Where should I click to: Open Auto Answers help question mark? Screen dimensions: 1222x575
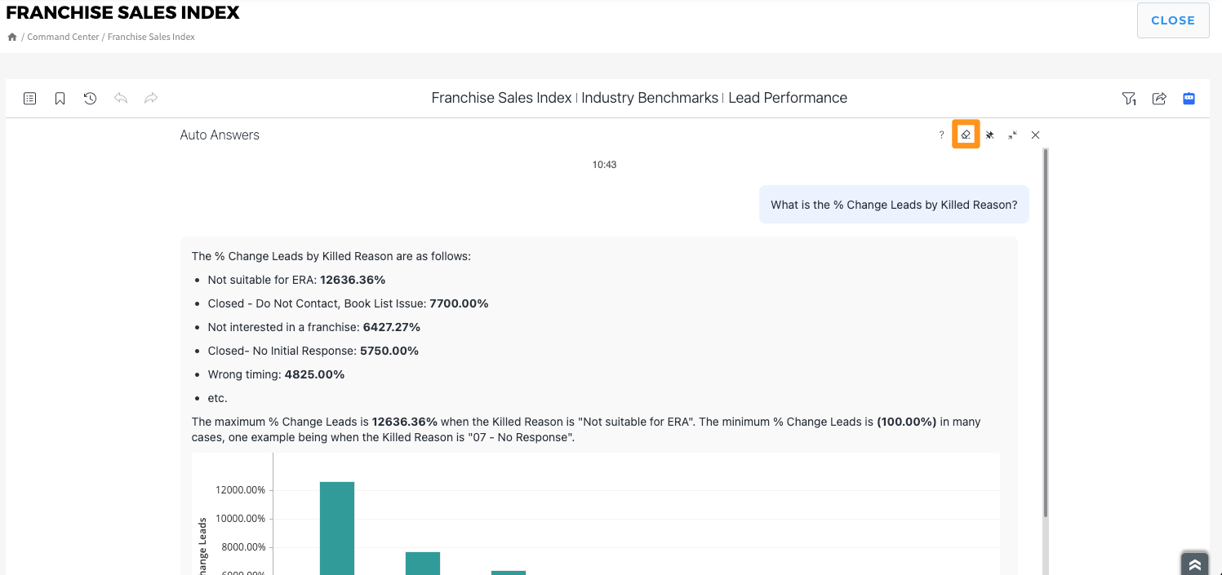[941, 135]
